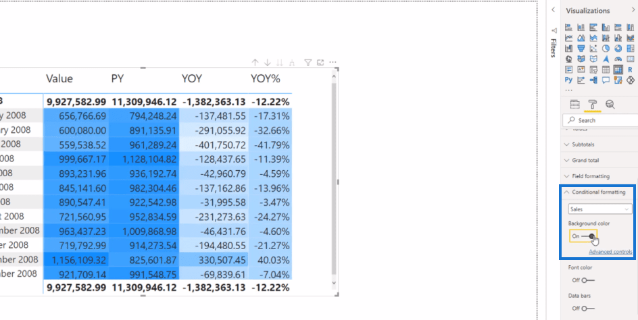Viewport: 638px width, 320px height.
Task: Select the Ribbon chart visual
Action: [631, 38]
